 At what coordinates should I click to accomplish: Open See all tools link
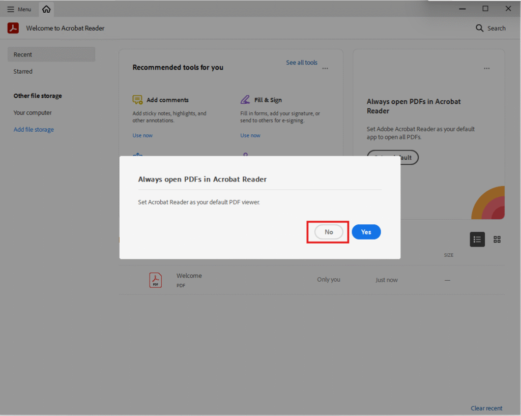tap(301, 63)
